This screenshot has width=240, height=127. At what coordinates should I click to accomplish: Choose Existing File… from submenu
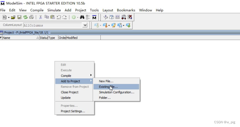116,87
